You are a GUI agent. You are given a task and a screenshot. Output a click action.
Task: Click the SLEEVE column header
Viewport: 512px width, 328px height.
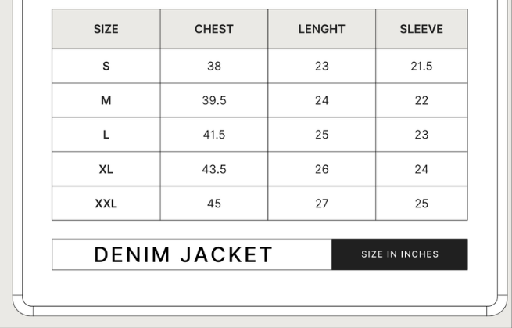(421, 29)
